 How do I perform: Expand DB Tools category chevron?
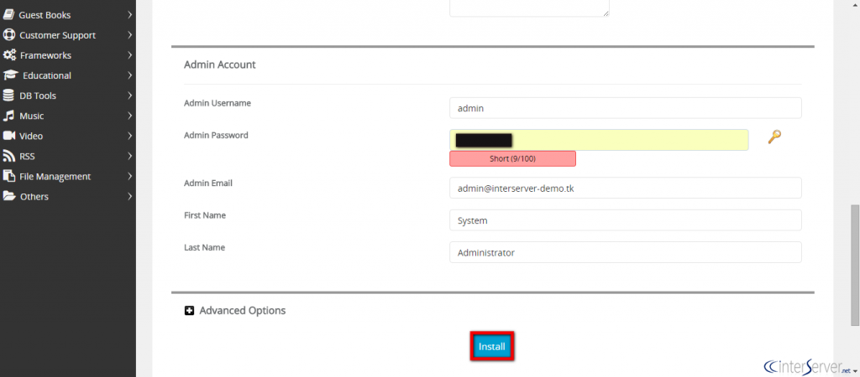[129, 96]
